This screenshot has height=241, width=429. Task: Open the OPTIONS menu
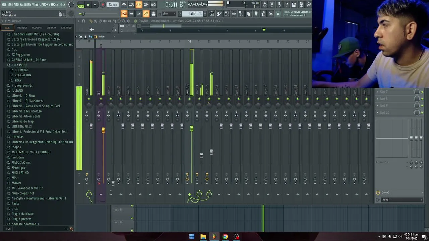click(x=45, y=4)
